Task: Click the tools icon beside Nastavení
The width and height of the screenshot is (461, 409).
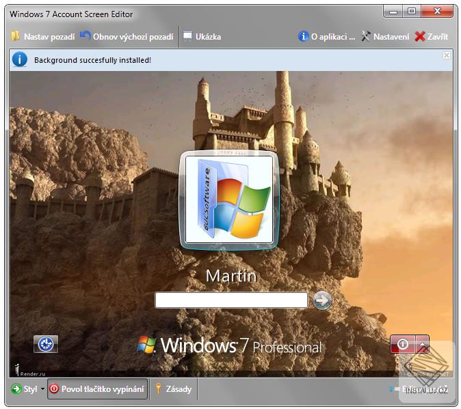Action: point(366,36)
